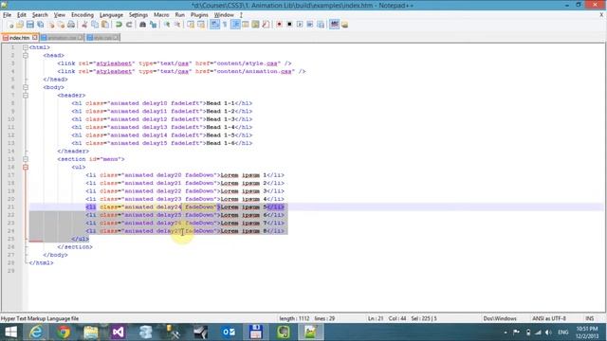Paste clipboard using toolbar Paste icon
This screenshot has width=607, height=341.
(x=105, y=25)
